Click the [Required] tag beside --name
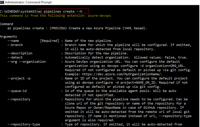The width and height of the screenshot is (200, 127). (50, 41)
